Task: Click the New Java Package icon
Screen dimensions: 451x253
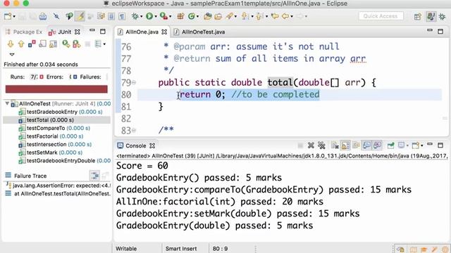Action: (x=180, y=16)
